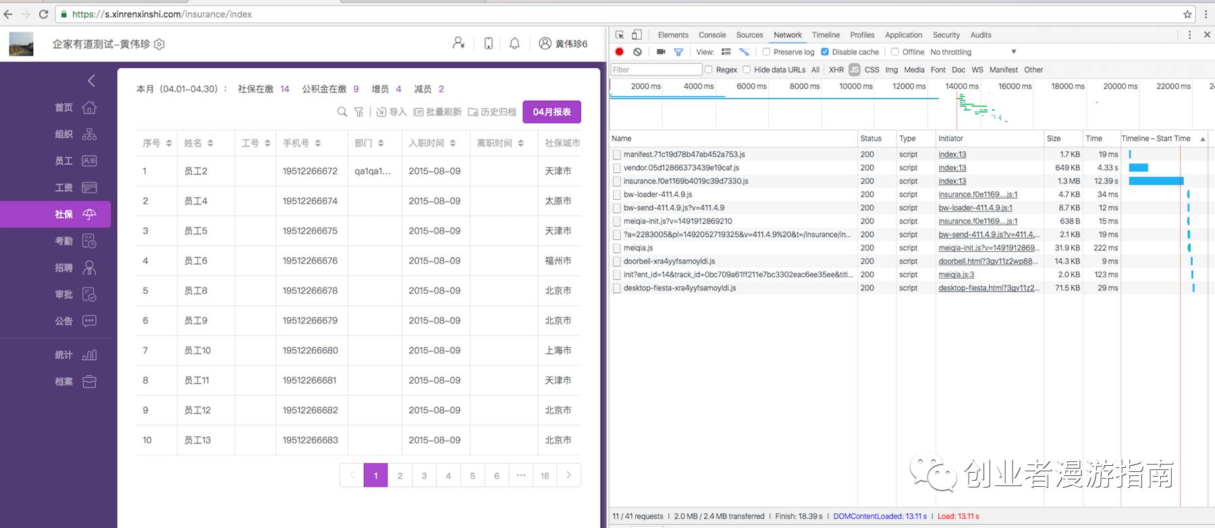1215x528 pixels.
Task: Click the network Filter text field
Action: [657, 70]
